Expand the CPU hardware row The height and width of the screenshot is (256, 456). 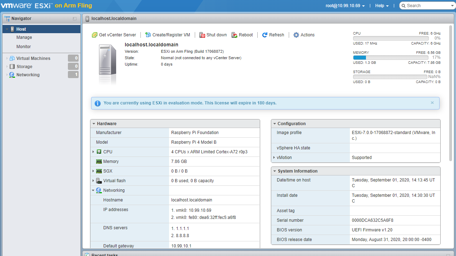[x=94, y=152]
